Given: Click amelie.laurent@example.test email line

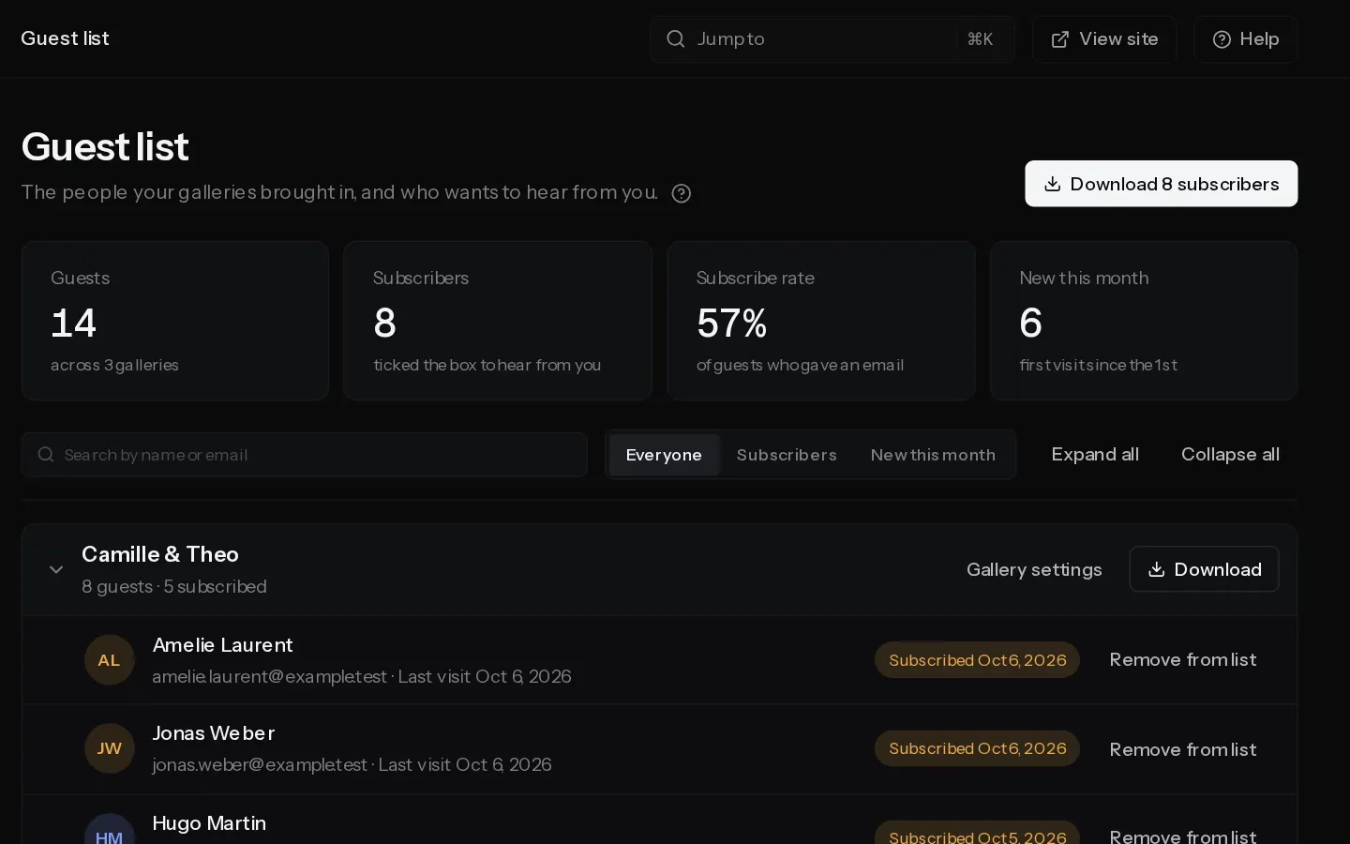Looking at the screenshot, I should click(x=362, y=677).
